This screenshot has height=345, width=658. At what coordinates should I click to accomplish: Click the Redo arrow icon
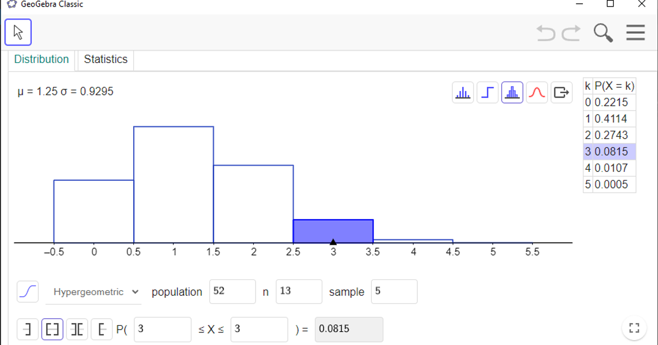click(571, 33)
